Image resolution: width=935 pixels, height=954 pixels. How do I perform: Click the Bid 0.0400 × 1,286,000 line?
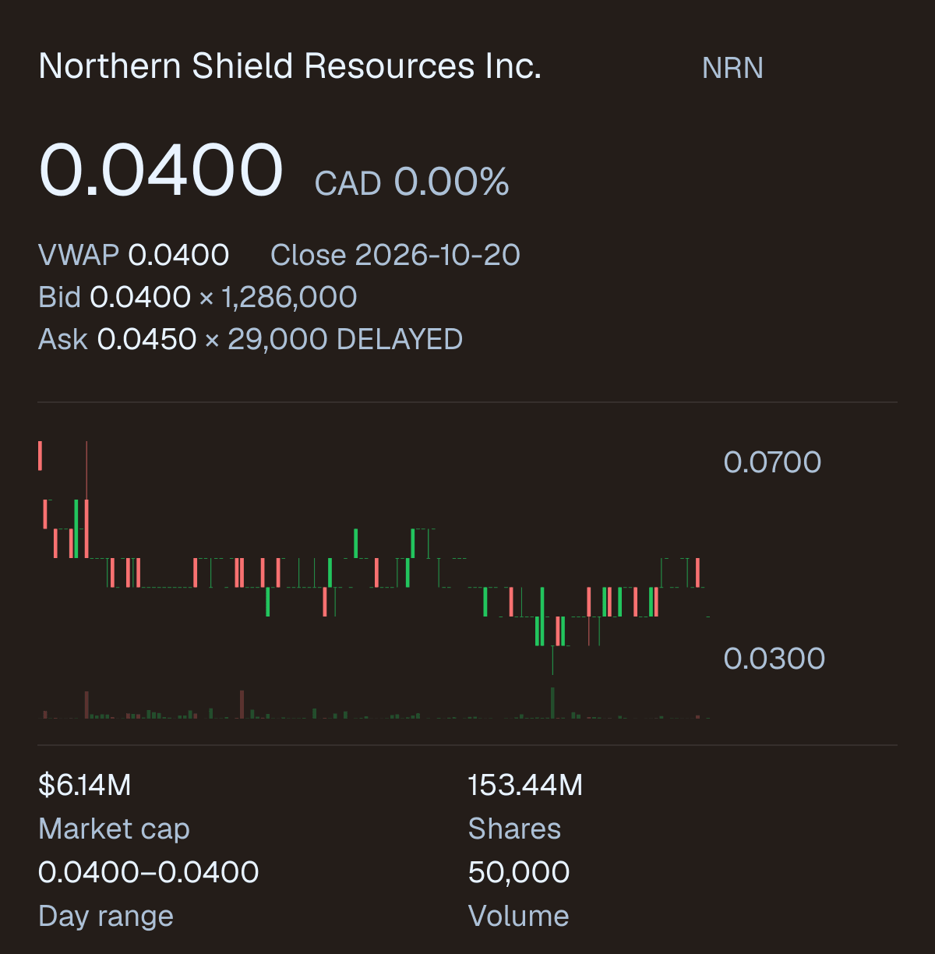coord(198,297)
